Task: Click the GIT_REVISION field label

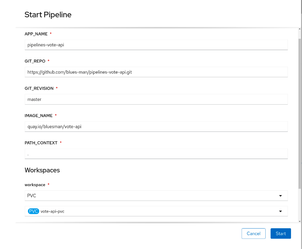Action: pos(39,88)
